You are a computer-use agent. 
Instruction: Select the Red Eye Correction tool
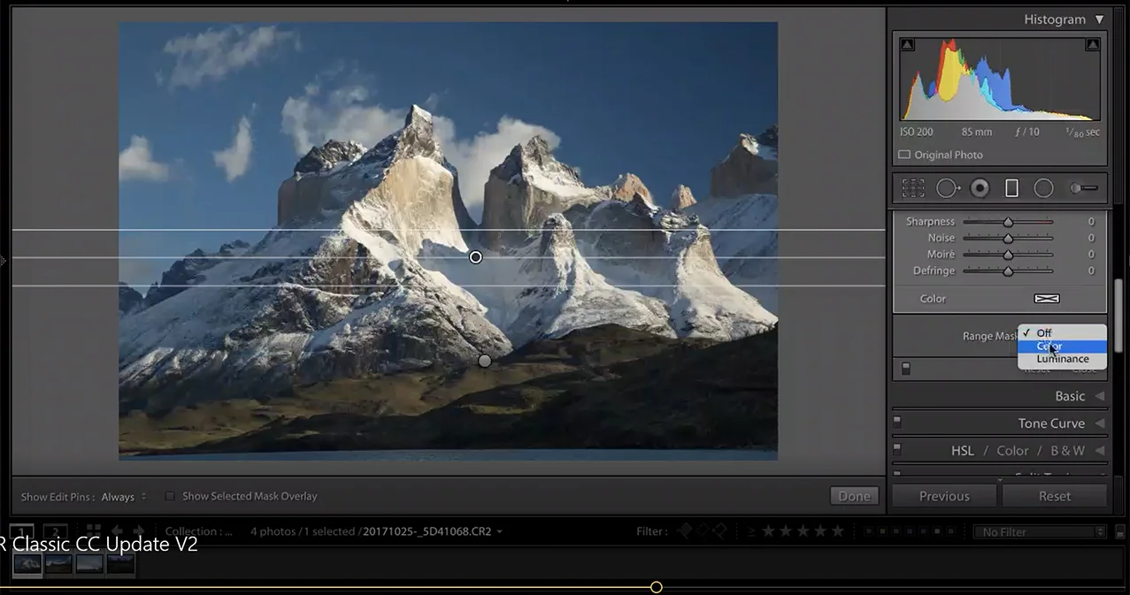point(980,188)
